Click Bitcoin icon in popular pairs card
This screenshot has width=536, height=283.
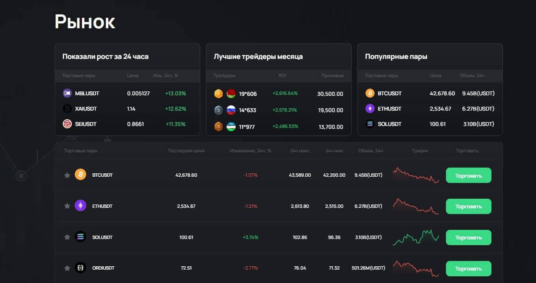tap(370, 93)
